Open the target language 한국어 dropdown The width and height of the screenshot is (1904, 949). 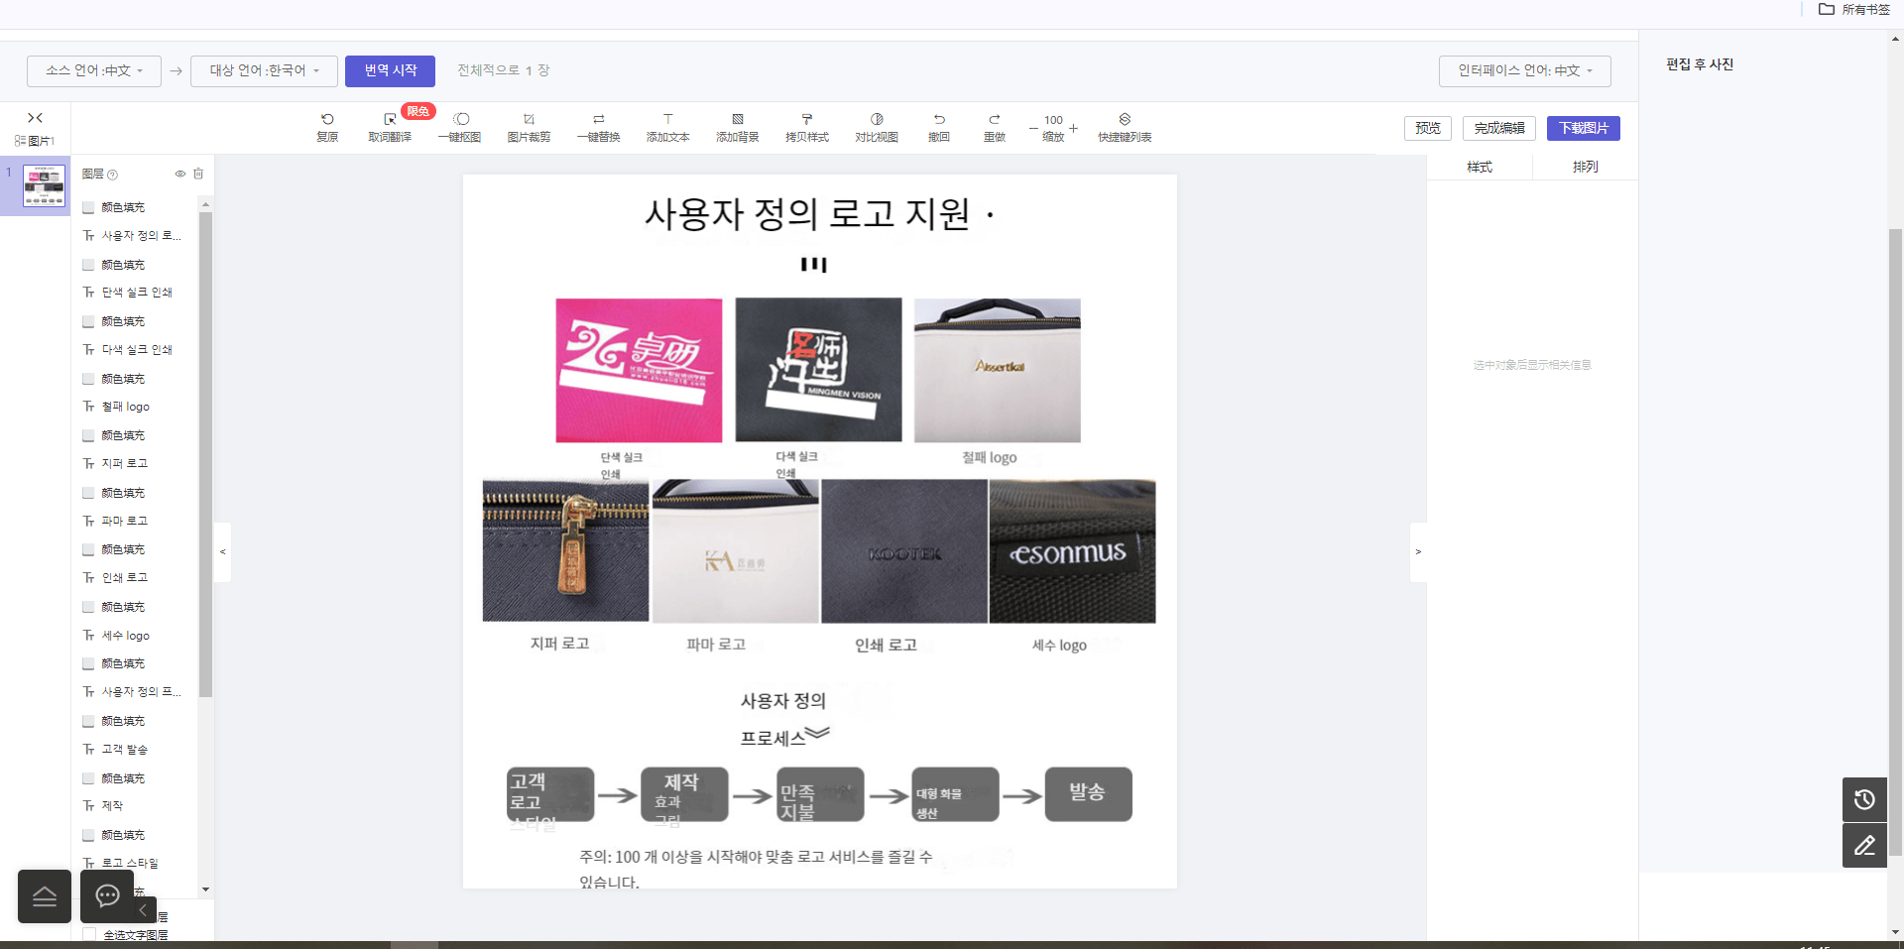pyautogui.click(x=264, y=70)
